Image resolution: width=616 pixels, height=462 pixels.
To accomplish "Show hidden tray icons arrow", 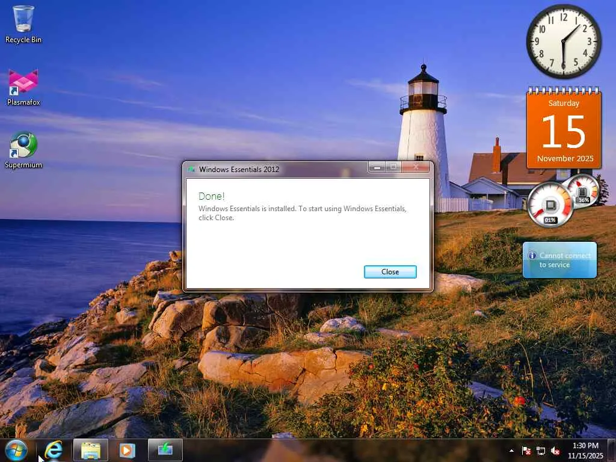I will click(x=511, y=451).
